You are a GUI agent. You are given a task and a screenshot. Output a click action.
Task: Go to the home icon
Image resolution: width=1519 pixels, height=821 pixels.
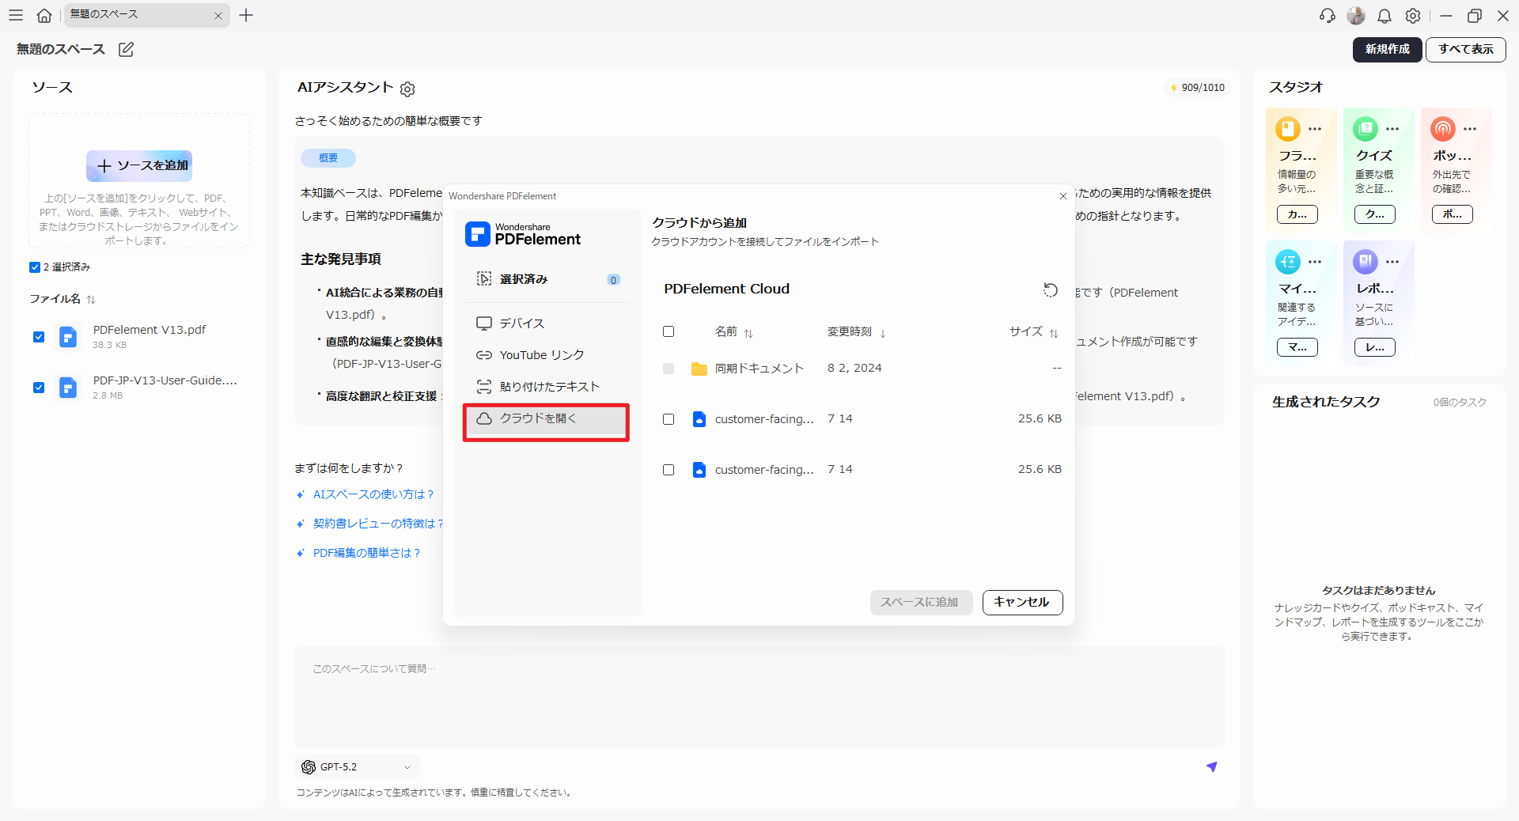pos(44,15)
